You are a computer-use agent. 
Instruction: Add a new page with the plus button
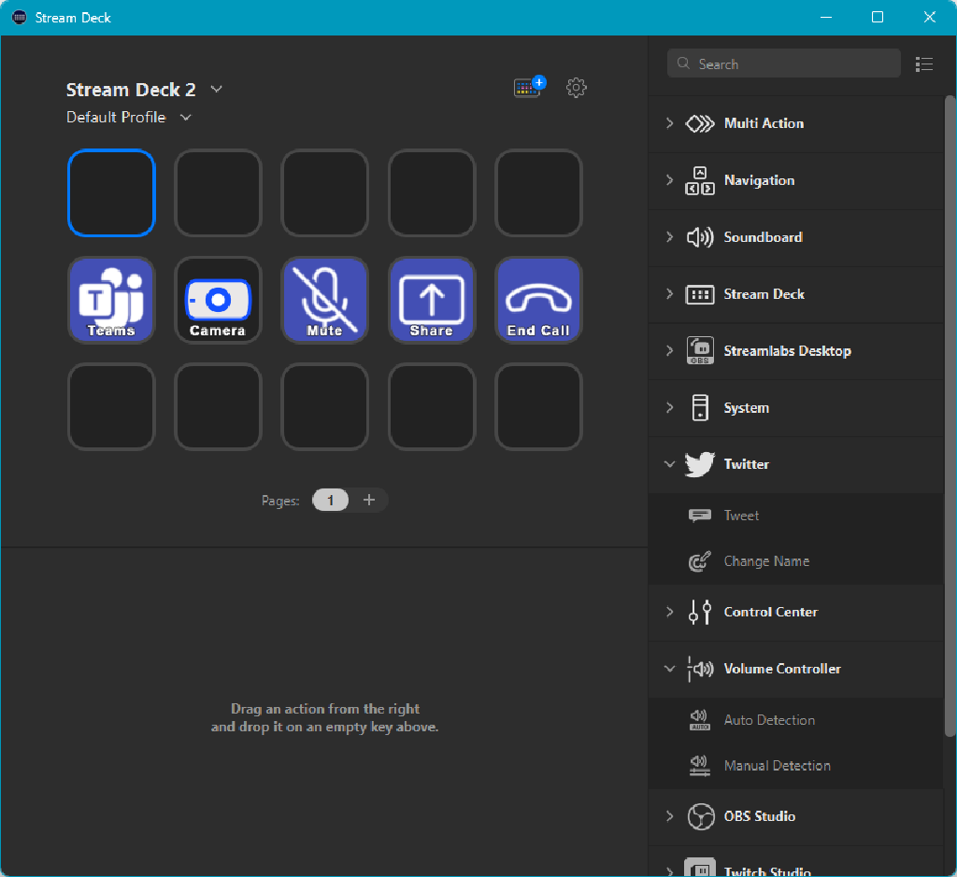point(369,500)
